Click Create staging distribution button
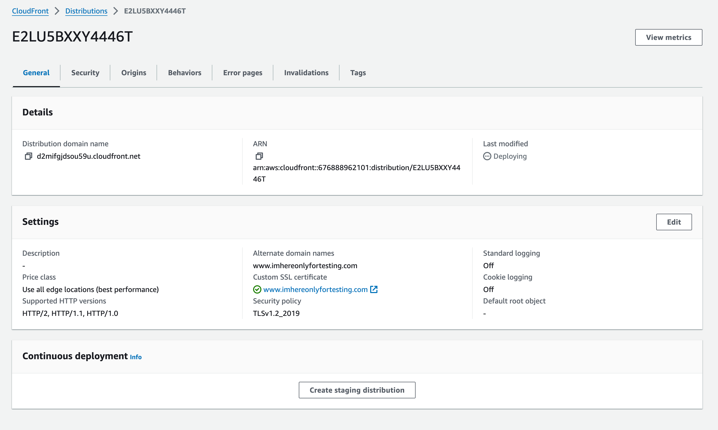Image resolution: width=718 pixels, height=430 pixels. pos(357,390)
